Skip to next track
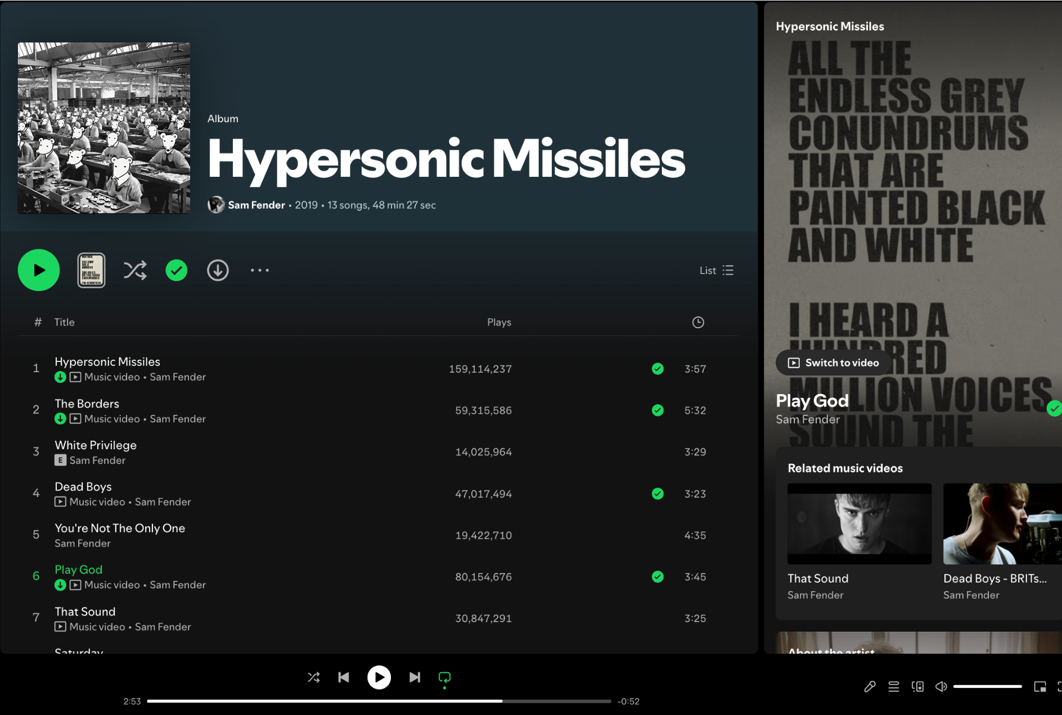The width and height of the screenshot is (1062, 715). point(415,677)
